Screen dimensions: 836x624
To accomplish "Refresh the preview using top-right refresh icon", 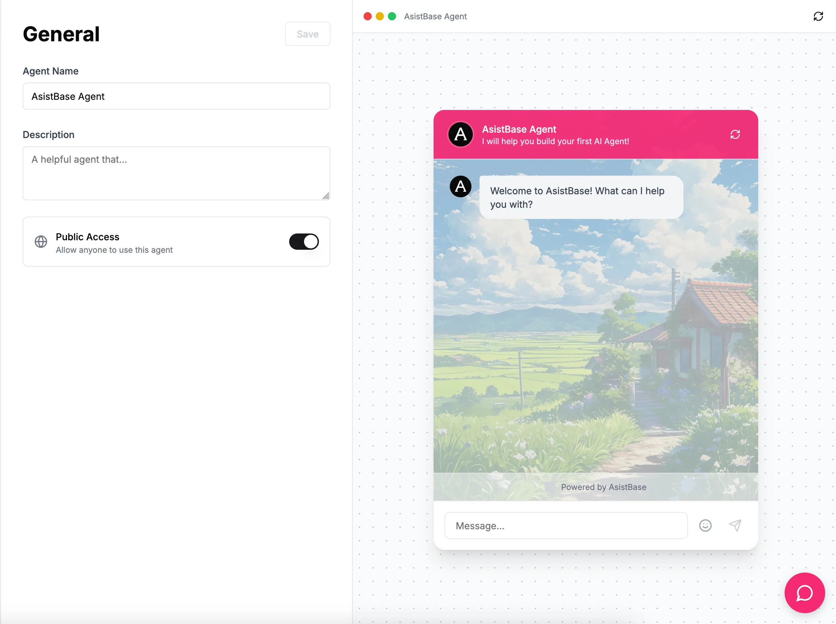I will (x=818, y=16).
